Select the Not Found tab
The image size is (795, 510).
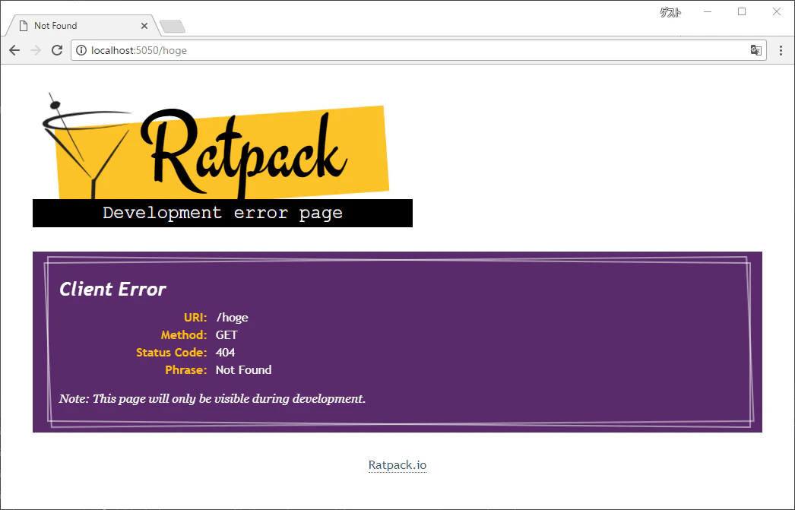tap(81, 26)
